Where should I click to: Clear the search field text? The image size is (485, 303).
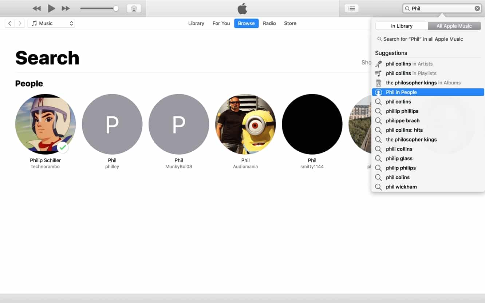click(477, 8)
